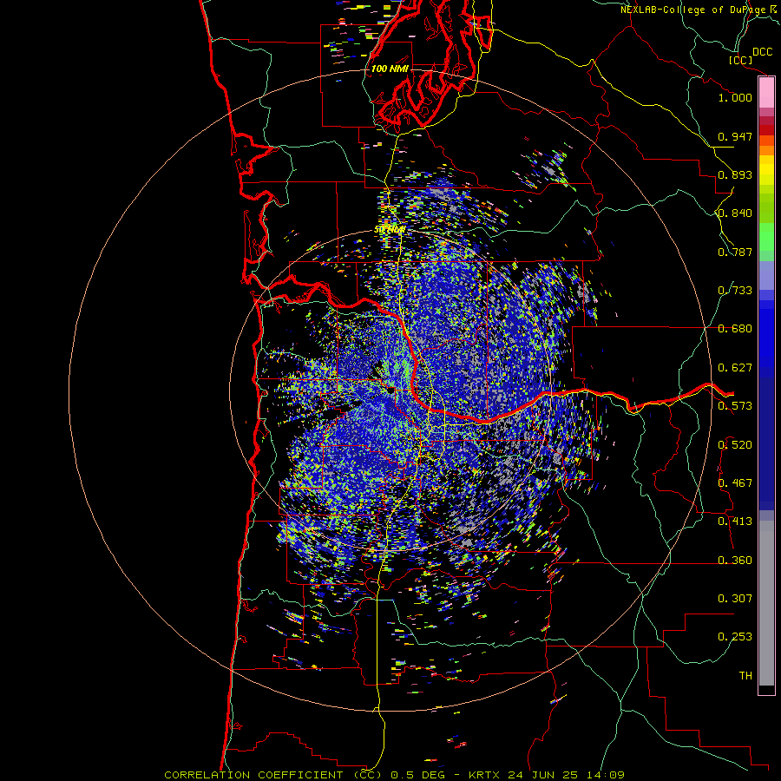The image size is (781, 781).
Task: Click the 100 NMI range ring label
Action: pos(390,69)
